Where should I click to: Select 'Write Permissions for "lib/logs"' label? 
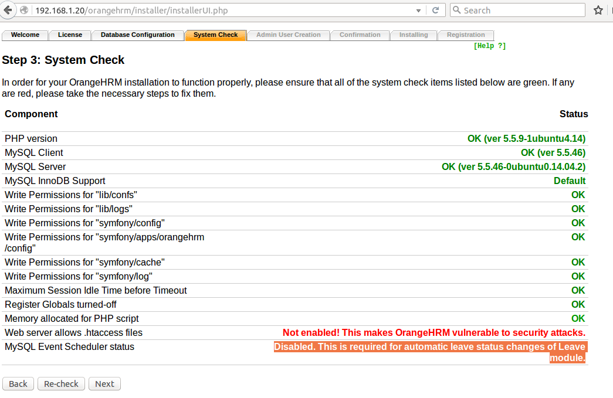(69, 209)
